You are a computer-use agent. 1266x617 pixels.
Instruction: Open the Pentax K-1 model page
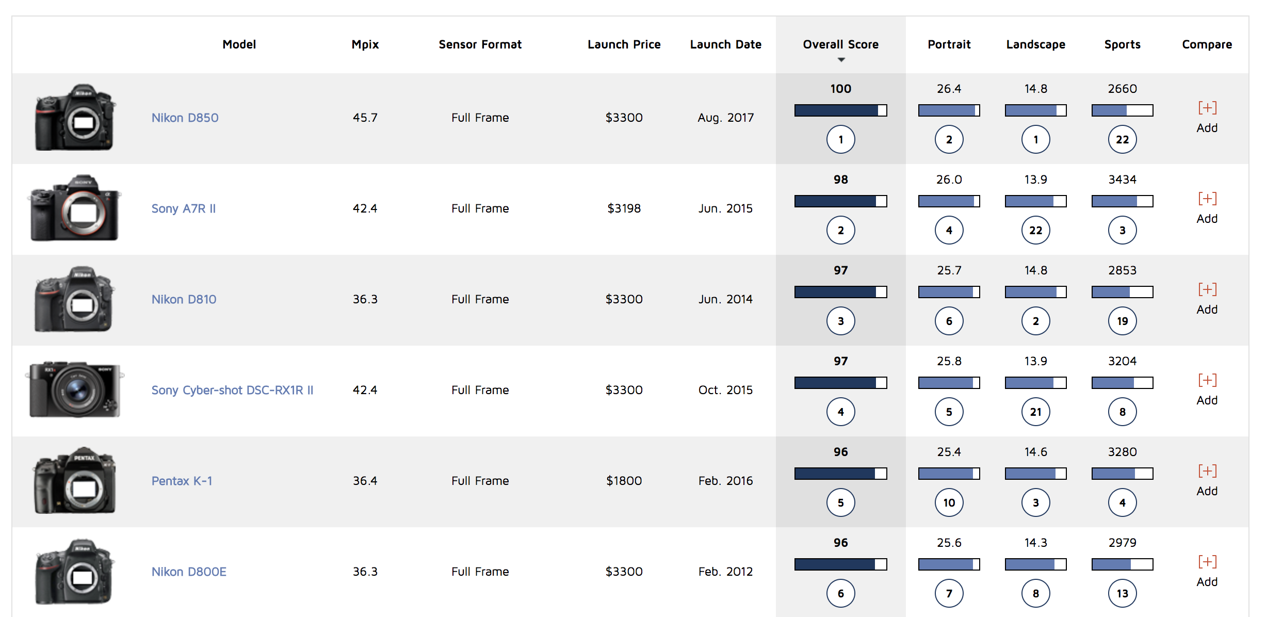[182, 481]
